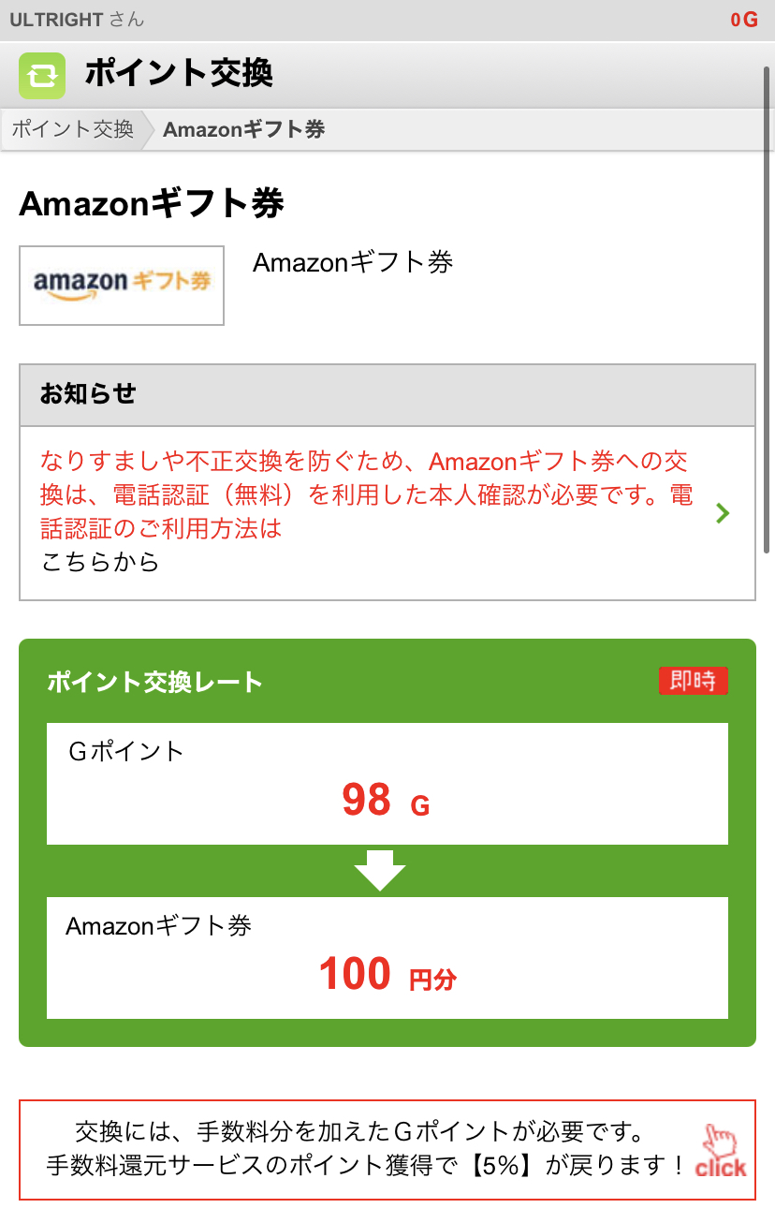Click the ポイント交換 page header title
The height and width of the screenshot is (1223, 775).
point(178,73)
